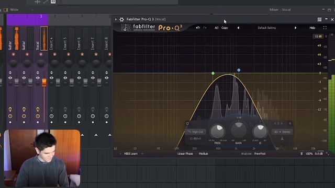The width and height of the screenshot is (335, 188).
Task: Click the 100% output scale value
Action: [x=309, y=154]
